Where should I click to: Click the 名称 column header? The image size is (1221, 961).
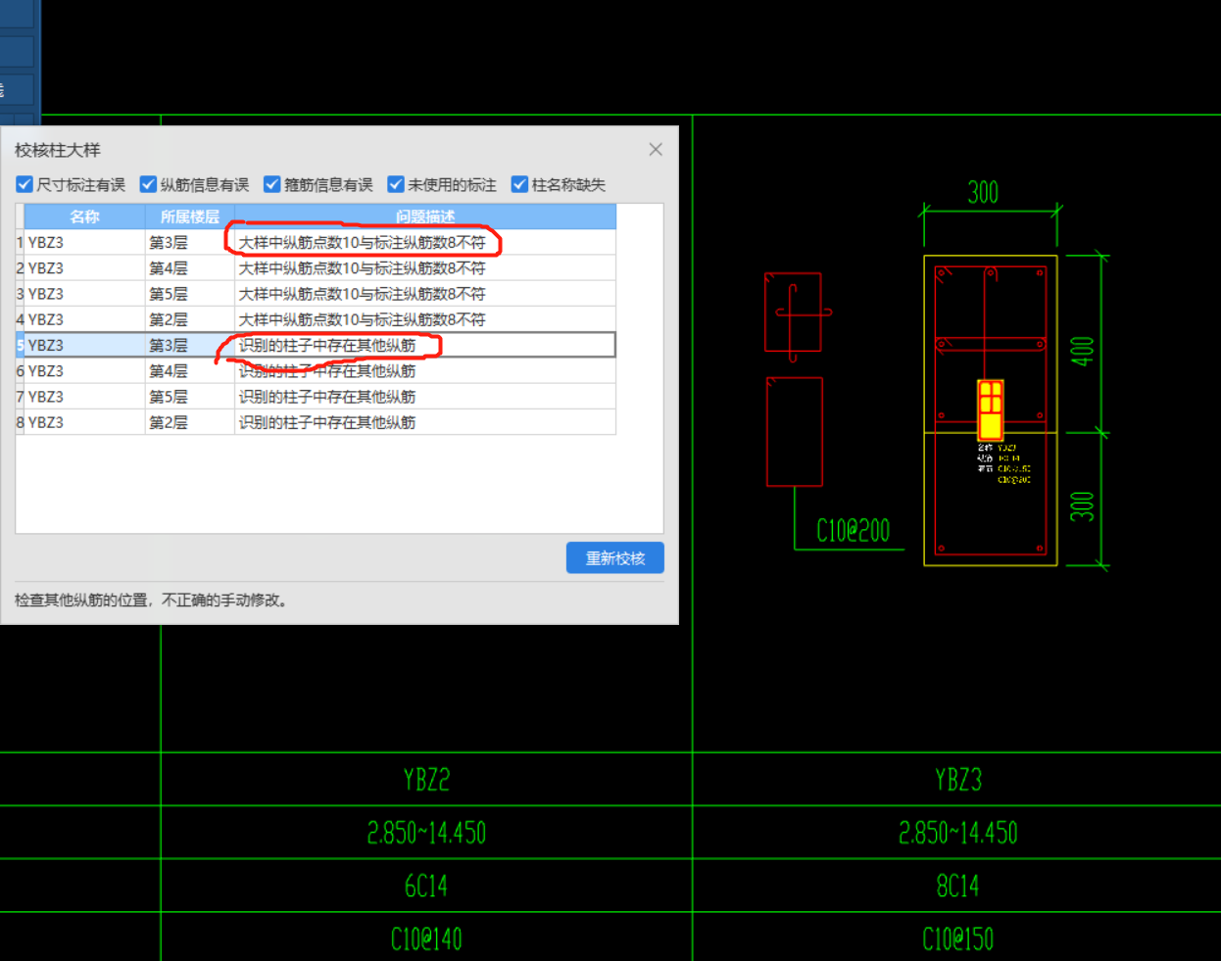tap(84, 216)
